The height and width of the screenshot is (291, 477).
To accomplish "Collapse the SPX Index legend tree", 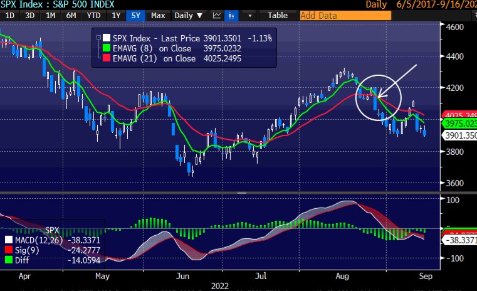I will pyautogui.click(x=98, y=38).
